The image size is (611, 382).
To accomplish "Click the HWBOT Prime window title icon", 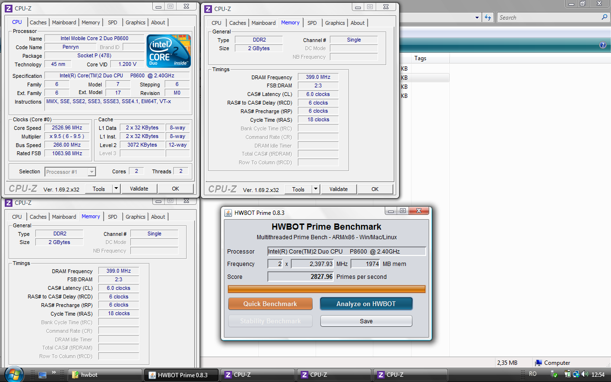I will [228, 213].
